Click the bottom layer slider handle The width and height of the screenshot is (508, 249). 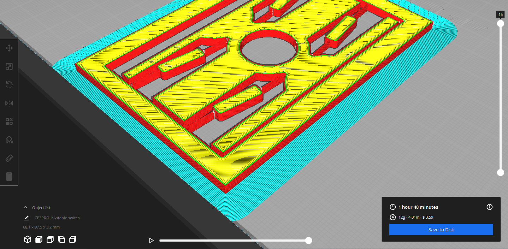pos(501,172)
